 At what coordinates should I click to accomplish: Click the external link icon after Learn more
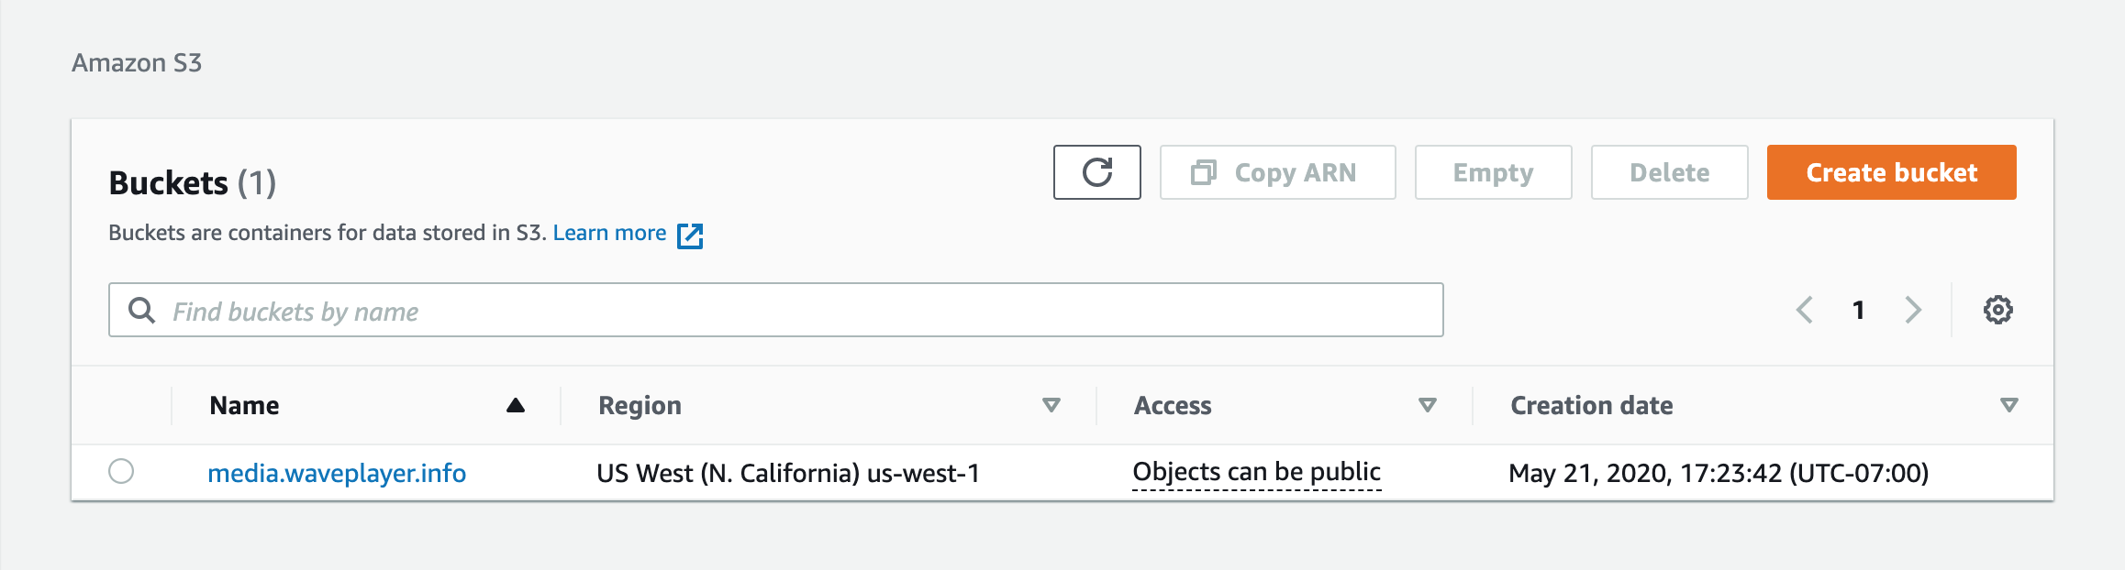690,236
